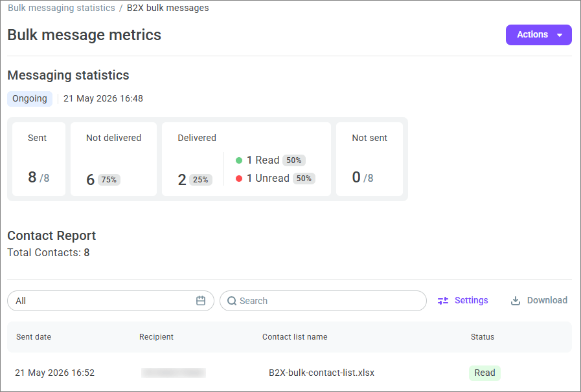
Task: Select the 21 May 2026 16:52 row date
Action: (55, 373)
